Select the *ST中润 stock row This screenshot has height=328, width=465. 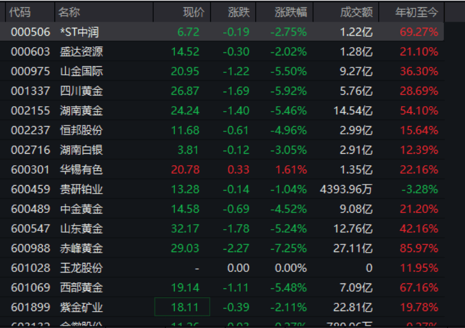point(81,31)
